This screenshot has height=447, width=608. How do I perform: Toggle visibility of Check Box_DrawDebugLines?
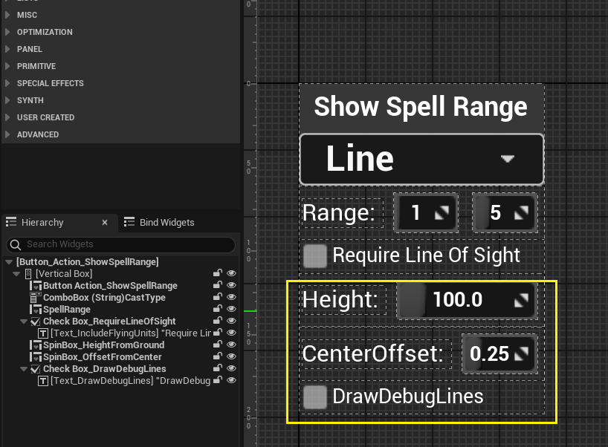pos(231,368)
